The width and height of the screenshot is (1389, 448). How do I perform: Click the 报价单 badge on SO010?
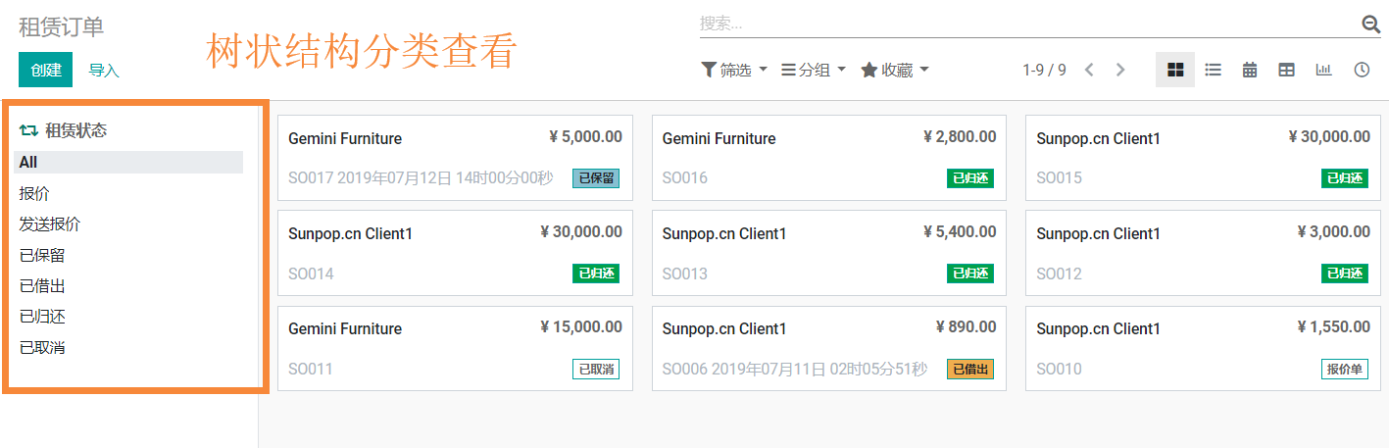point(1345,370)
